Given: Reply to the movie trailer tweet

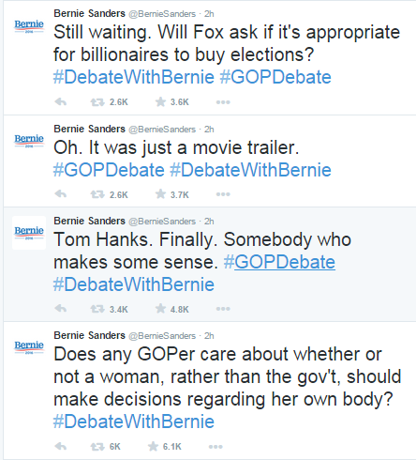Looking at the screenshot, I should click(61, 194).
